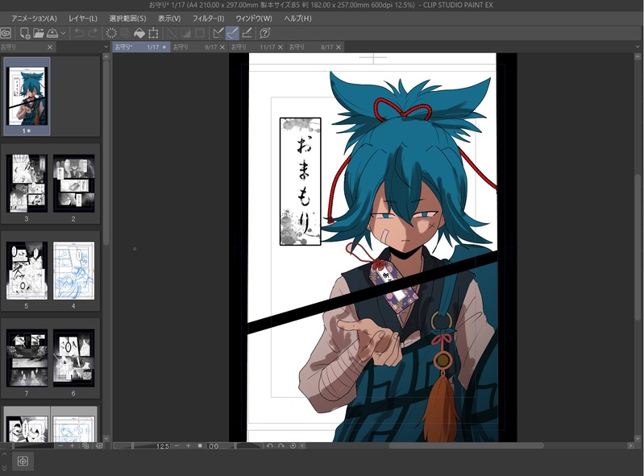Click the Clear outside selection icon

(125, 33)
